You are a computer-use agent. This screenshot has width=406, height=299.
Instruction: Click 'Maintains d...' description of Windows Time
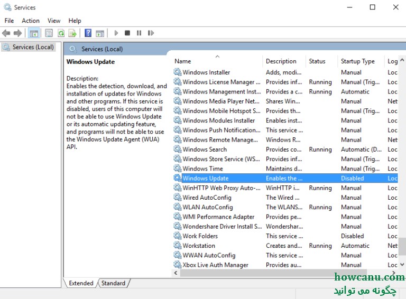point(284,169)
